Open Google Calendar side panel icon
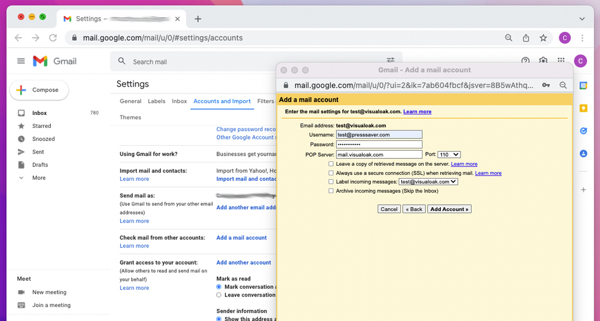This screenshot has height=321, width=600. [583, 86]
